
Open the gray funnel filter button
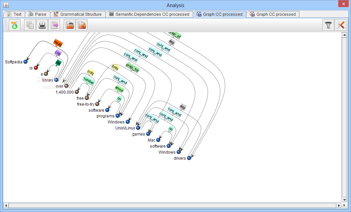click(329, 25)
